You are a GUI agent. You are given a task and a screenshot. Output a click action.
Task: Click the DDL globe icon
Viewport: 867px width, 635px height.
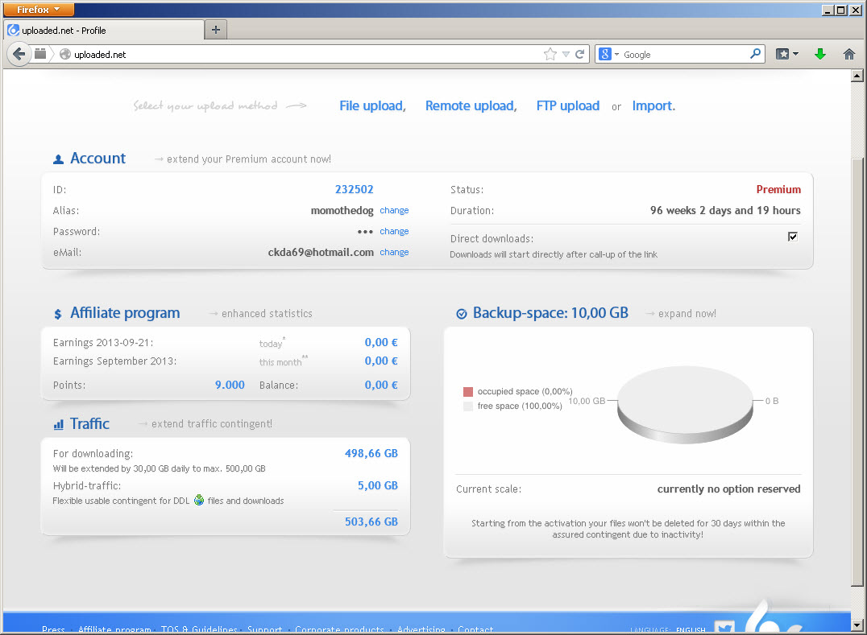tap(199, 501)
